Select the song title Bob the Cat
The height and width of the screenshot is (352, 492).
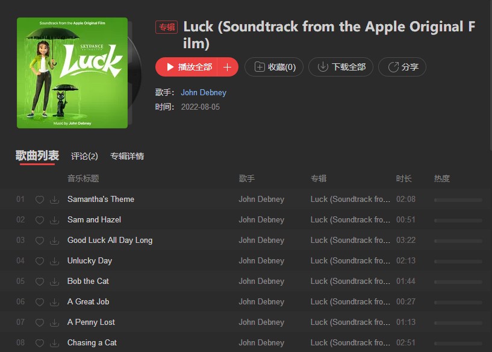(x=88, y=281)
